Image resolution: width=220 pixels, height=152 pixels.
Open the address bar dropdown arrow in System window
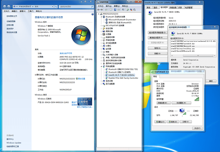click(53, 7)
